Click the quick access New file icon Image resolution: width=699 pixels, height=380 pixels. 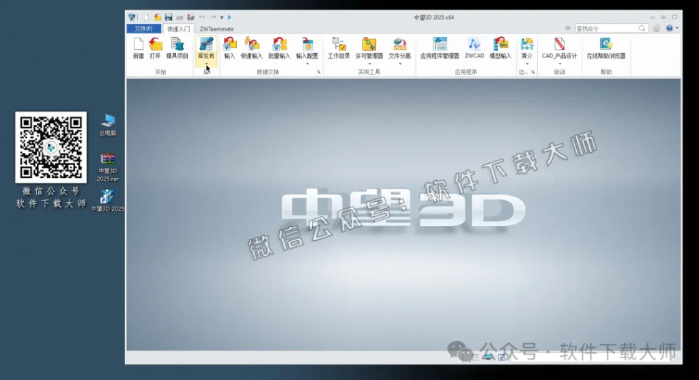[x=146, y=17]
